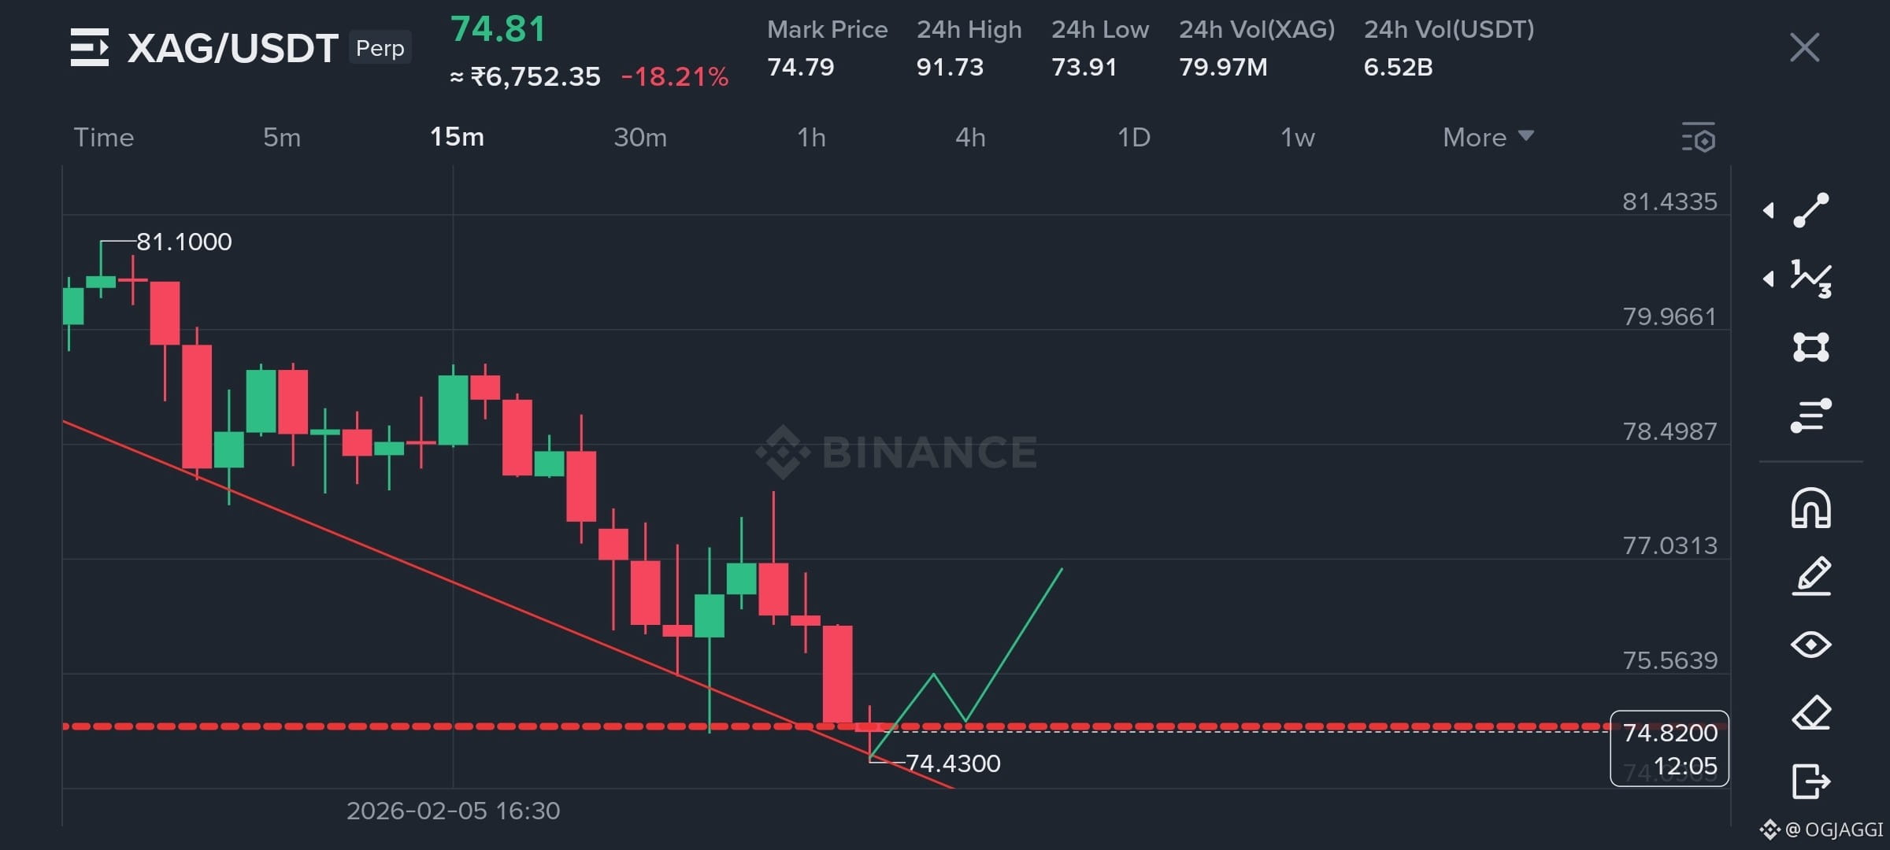Toggle the magnet snap mode
The height and width of the screenshot is (850, 1890).
(x=1810, y=508)
